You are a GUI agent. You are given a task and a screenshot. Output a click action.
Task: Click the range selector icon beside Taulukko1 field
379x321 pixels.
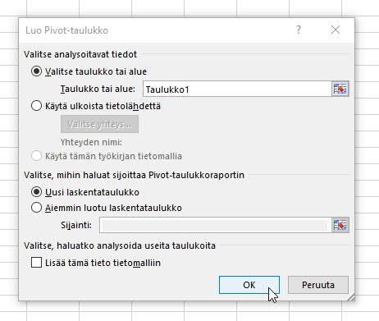pyautogui.click(x=340, y=89)
